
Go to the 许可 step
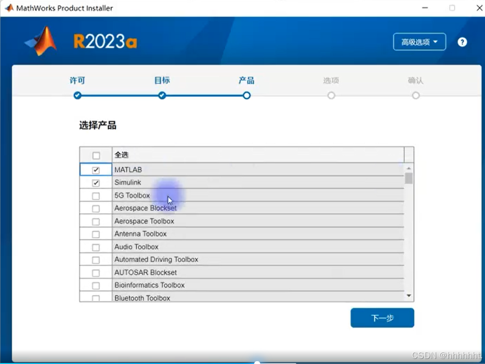tap(77, 80)
